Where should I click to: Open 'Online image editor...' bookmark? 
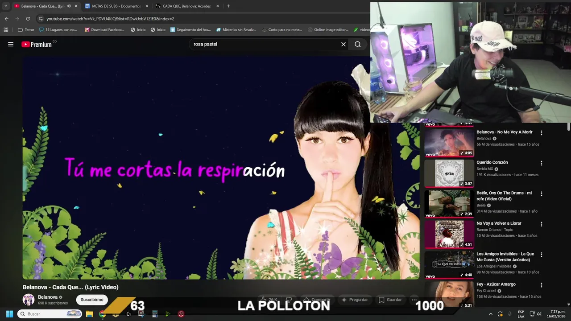(328, 30)
